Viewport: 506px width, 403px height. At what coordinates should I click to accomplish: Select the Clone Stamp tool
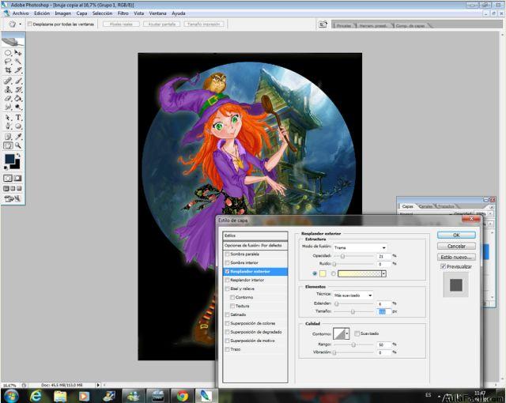[x=8, y=89]
